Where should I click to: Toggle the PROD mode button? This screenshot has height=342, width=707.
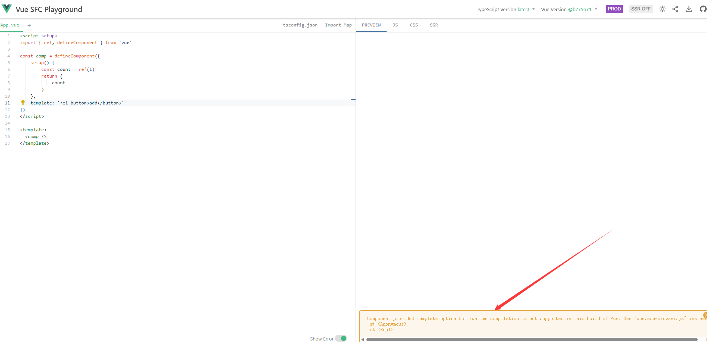pyautogui.click(x=614, y=9)
